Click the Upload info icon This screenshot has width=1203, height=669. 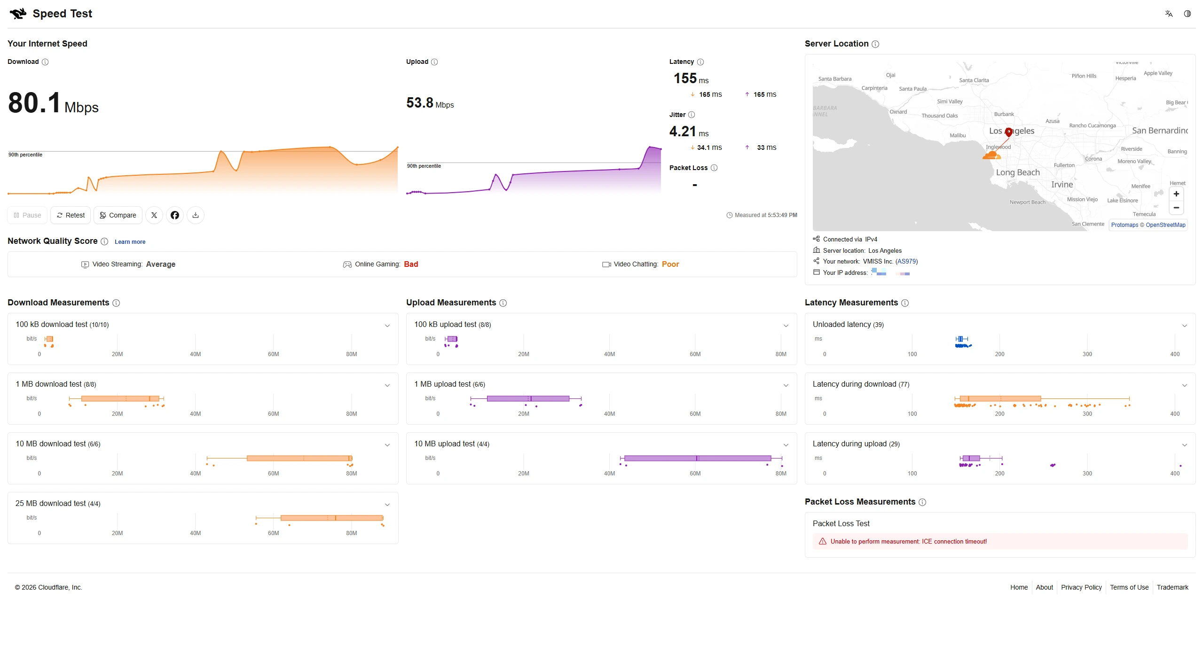click(434, 62)
